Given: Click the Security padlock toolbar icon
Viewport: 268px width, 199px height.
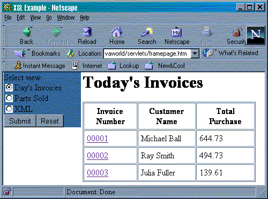Looking at the screenshot, I should pyautogui.click(x=237, y=32).
